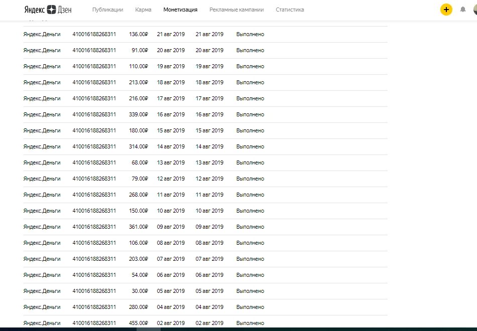Screen dimensions: 477x331
Task: Click the yellow plus create button
Action: (x=446, y=10)
